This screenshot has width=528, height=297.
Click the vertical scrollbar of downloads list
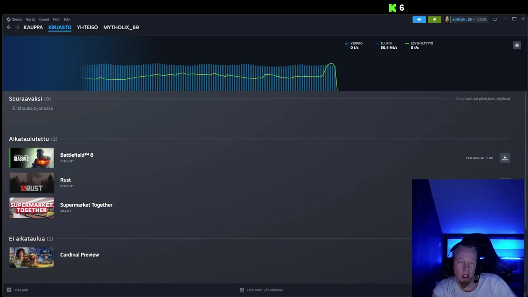click(x=525, y=161)
